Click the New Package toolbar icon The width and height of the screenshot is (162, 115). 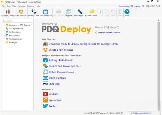pyautogui.click(x=21, y=13)
